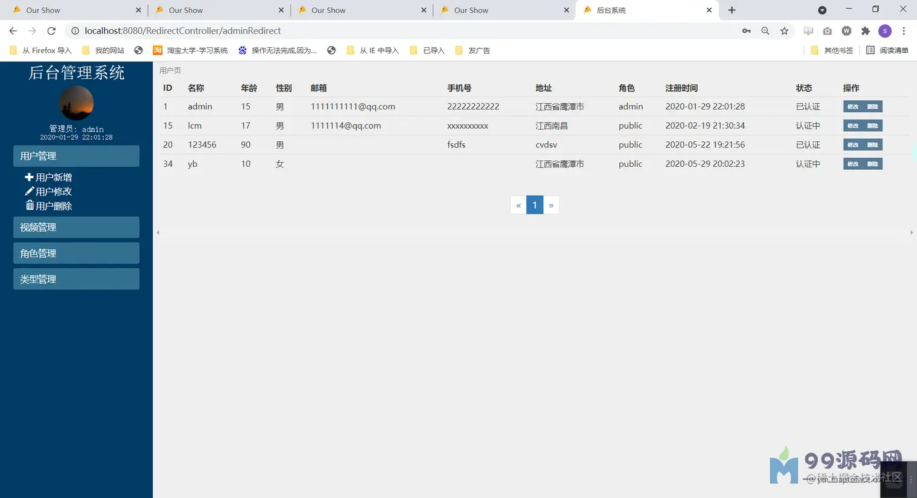This screenshot has height=498, width=917.
Task: Click the 注册时间 column header
Action: [682, 88]
